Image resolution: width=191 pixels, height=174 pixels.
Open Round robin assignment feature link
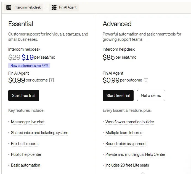[x=126, y=144]
